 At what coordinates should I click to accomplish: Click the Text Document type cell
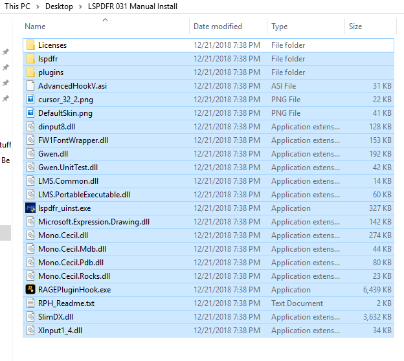(297, 303)
